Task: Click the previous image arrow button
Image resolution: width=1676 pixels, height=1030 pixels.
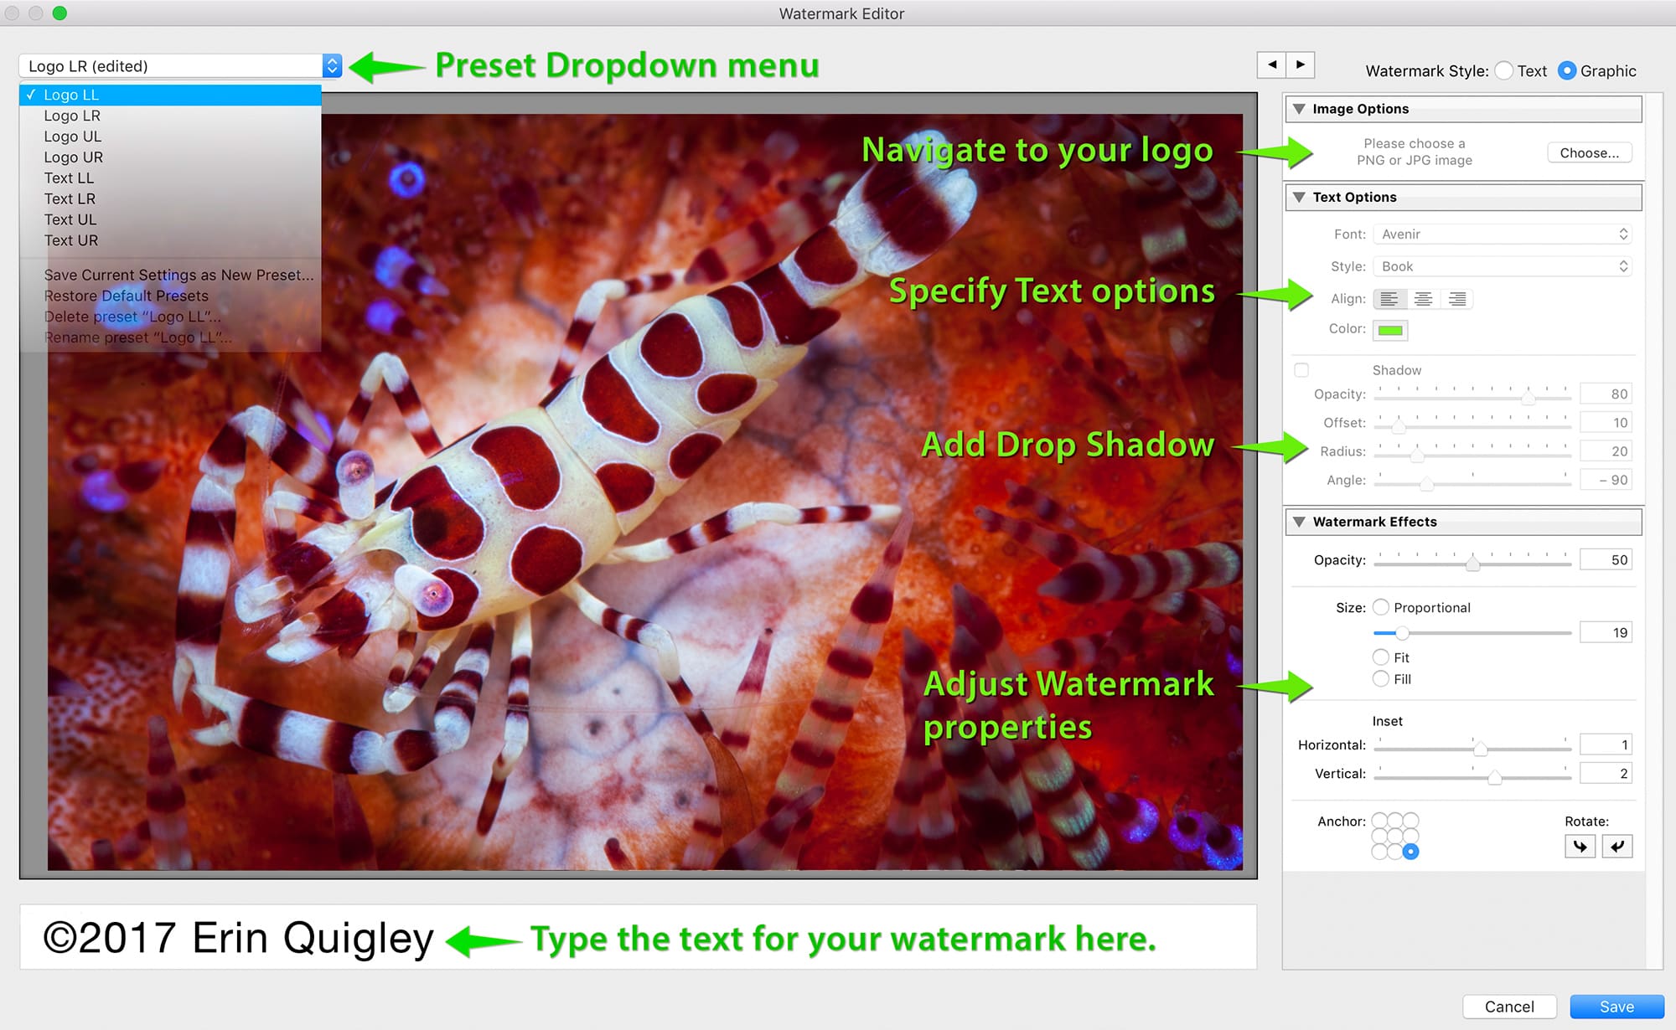Action: pyautogui.click(x=1271, y=64)
